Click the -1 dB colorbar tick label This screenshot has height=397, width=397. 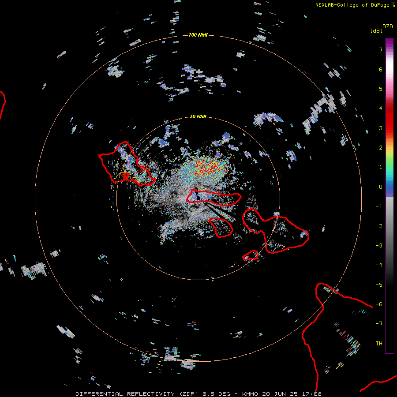pyautogui.click(x=379, y=206)
